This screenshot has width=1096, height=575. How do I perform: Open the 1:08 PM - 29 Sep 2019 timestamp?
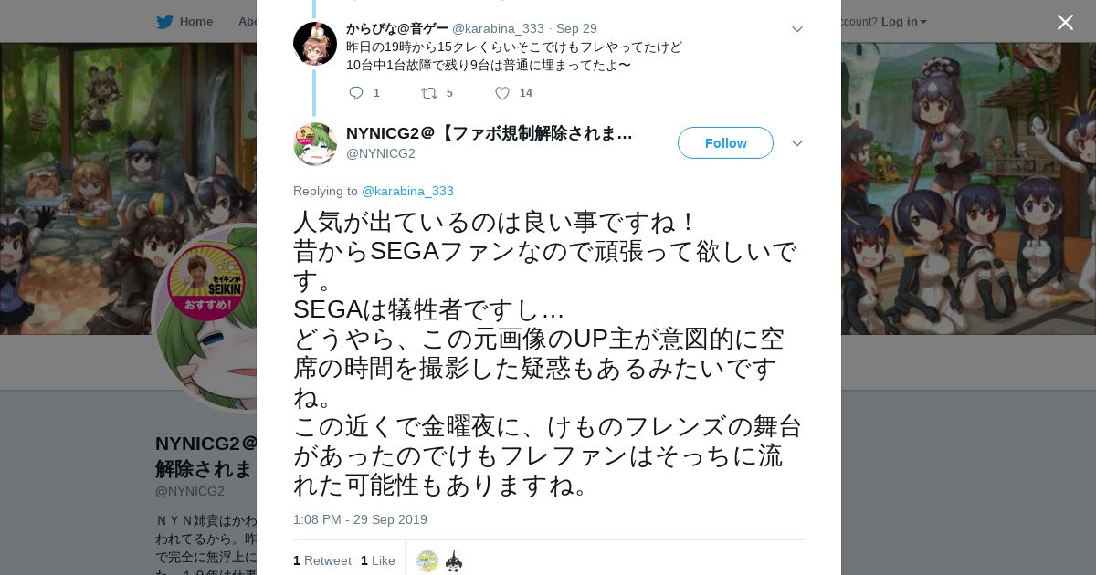tap(360, 519)
